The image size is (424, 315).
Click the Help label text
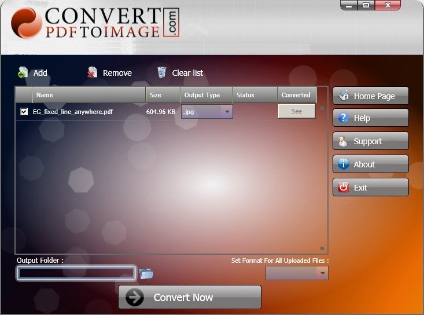362,118
